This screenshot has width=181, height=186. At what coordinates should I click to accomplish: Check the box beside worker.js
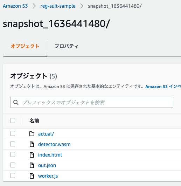coord(13,175)
